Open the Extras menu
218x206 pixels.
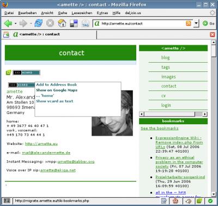[102, 13]
